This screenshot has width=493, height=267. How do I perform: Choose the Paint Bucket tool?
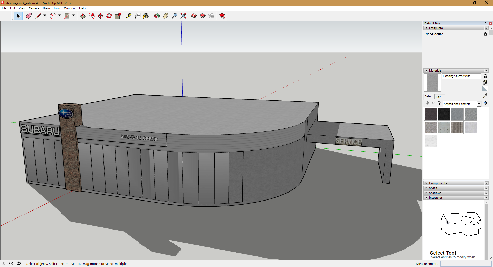[146, 16]
